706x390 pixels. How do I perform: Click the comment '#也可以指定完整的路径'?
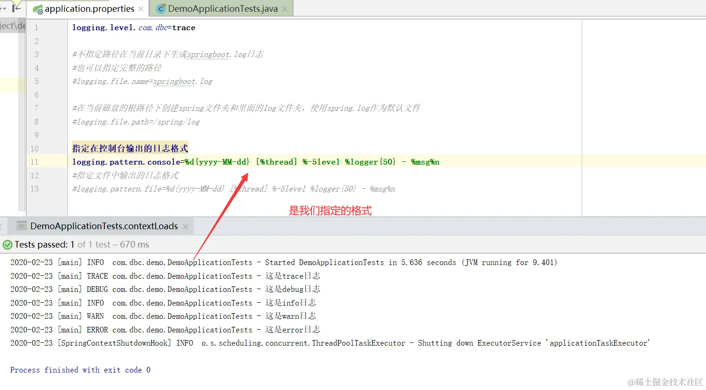coord(117,67)
